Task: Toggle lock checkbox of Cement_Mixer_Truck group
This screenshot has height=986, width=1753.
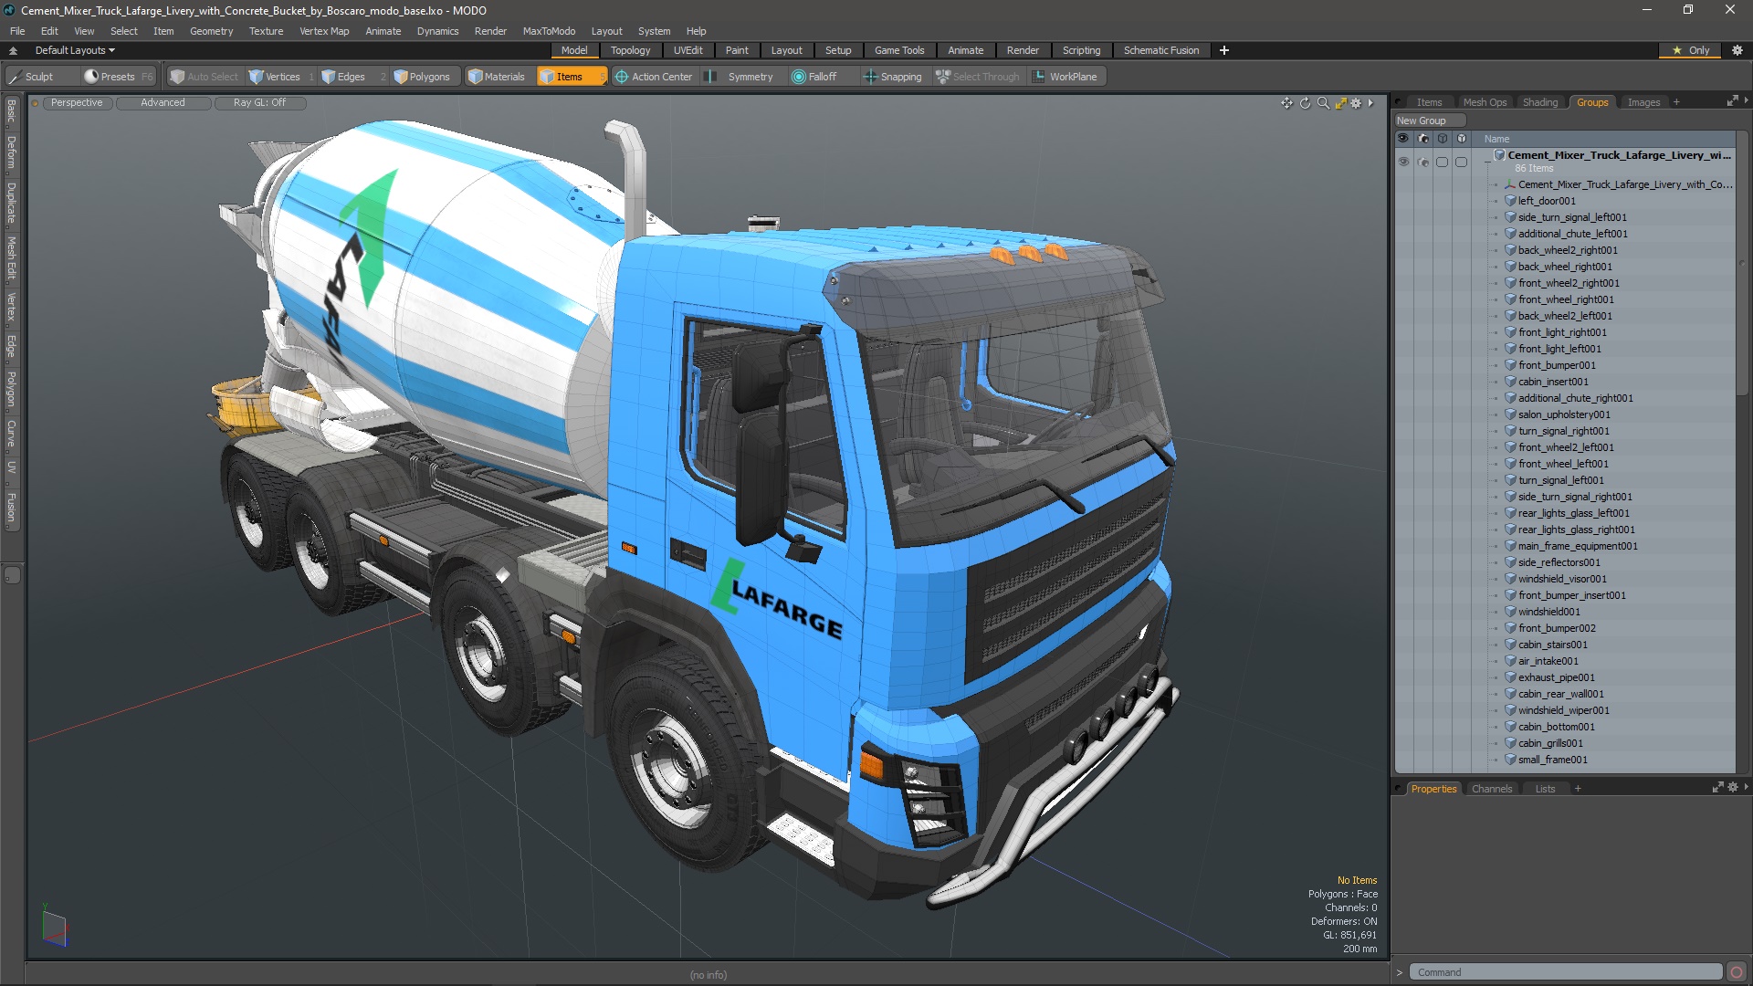Action: (x=1461, y=162)
